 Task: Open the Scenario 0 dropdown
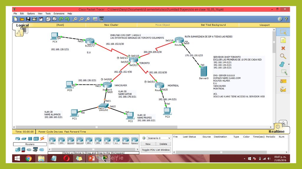pyautogui.click(x=159, y=138)
